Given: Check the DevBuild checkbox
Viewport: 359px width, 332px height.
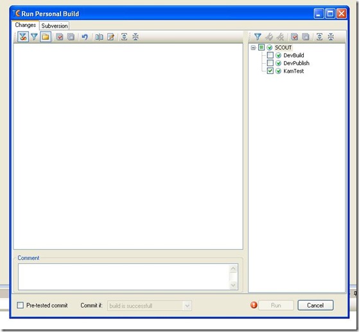Looking at the screenshot, I should point(270,55).
